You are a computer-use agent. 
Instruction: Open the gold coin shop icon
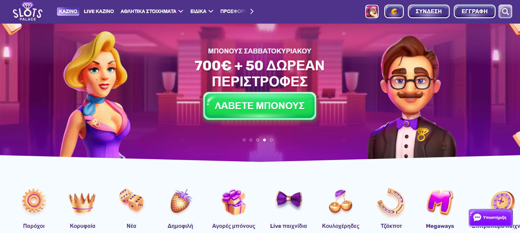coord(394,11)
